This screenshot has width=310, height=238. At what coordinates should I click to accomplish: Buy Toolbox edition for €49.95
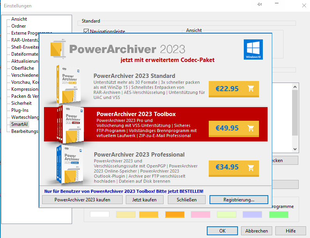click(234, 129)
